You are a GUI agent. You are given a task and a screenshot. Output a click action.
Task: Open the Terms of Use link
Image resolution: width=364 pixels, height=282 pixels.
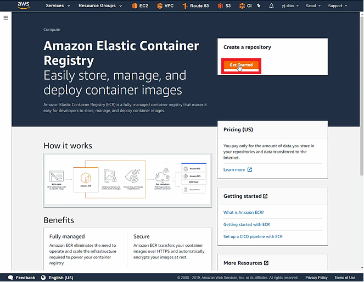click(x=345, y=278)
